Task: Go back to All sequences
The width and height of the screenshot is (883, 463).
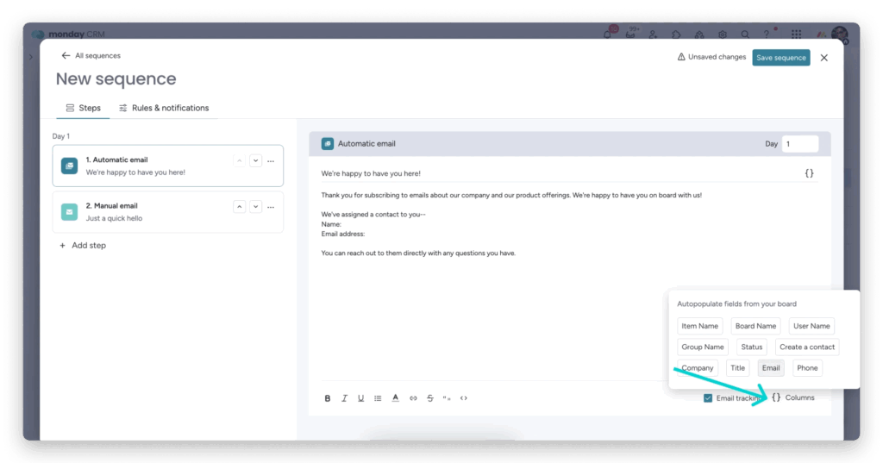Action: [x=91, y=56]
